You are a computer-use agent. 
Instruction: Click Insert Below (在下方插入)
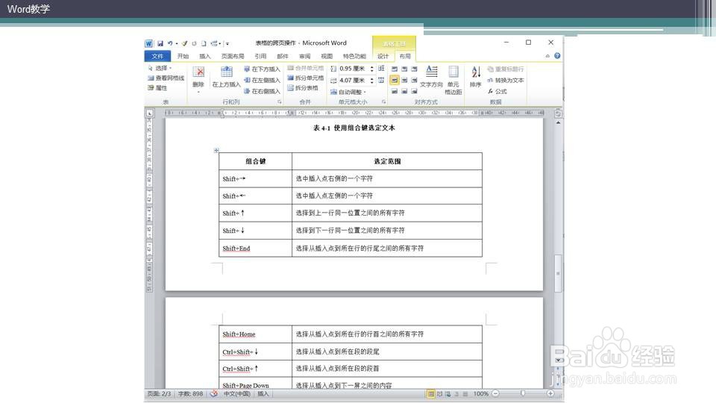(x=262, y=69)
